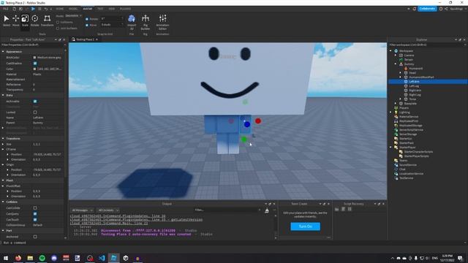This screenshot has height=263, width=468.
Task: Open the All Messages filter dropdown
Action: [x=82, y=210]
